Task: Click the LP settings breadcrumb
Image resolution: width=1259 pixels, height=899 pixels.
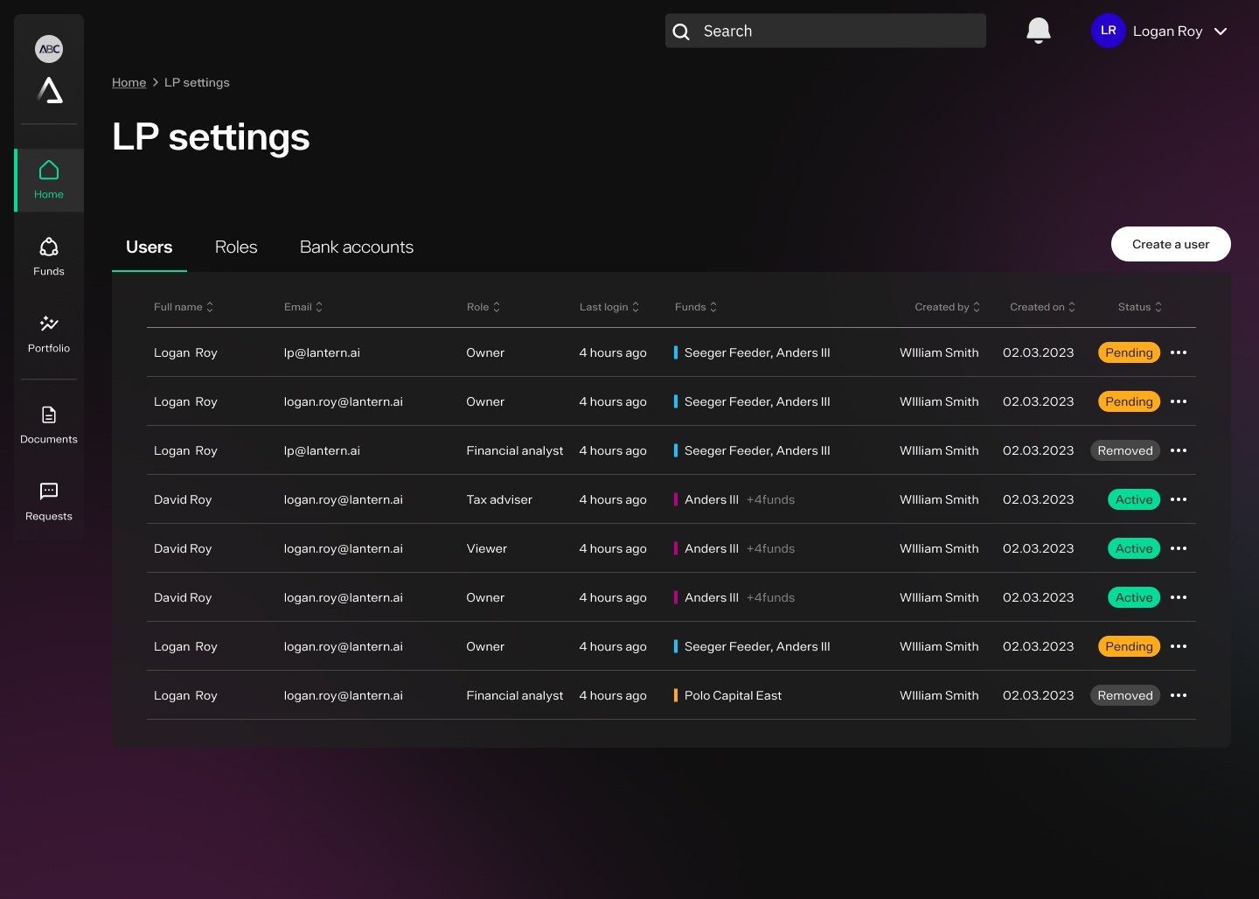Action: (197, 82)
